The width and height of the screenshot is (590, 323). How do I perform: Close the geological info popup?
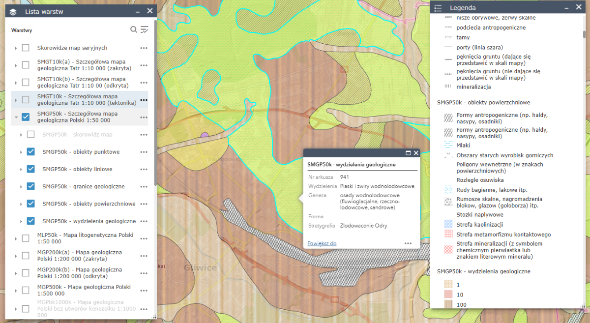click(x=416, y=153)
